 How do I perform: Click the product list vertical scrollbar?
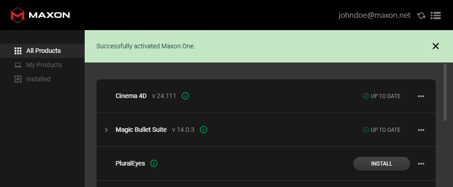point(445,92)
